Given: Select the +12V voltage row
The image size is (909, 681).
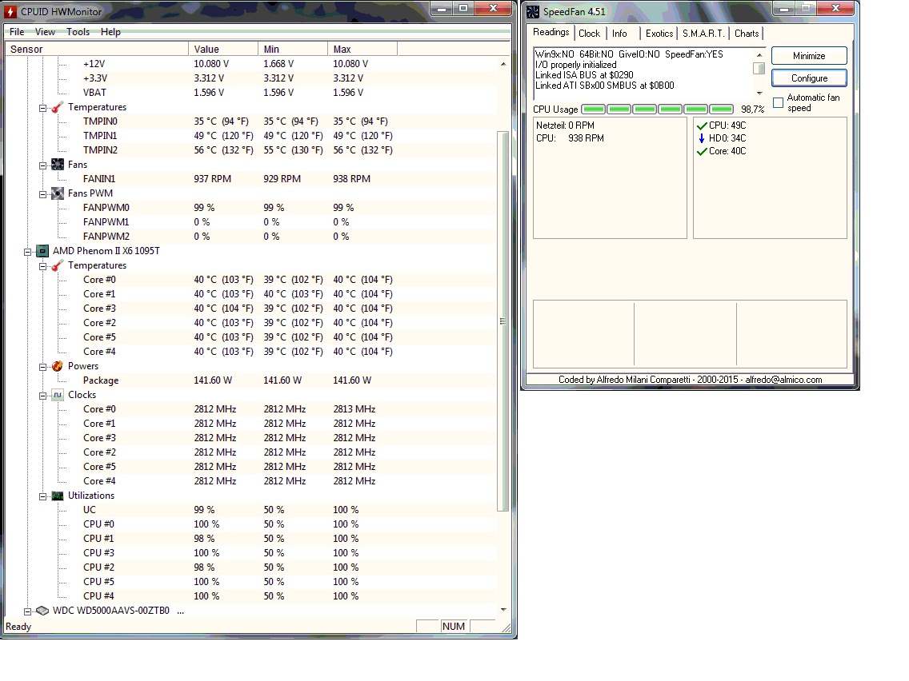Looking at the screenshot, I should (x=251, y=64).
